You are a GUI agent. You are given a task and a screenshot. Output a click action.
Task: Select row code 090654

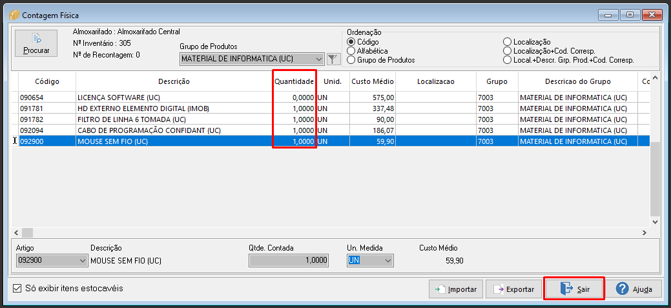point(47,98)
